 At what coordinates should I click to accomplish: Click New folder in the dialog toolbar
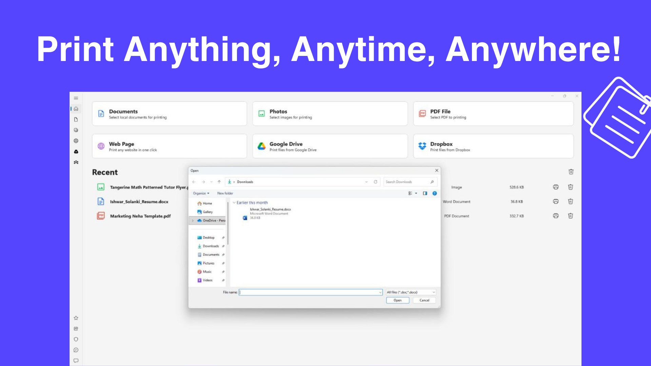[x=224, y=193]
